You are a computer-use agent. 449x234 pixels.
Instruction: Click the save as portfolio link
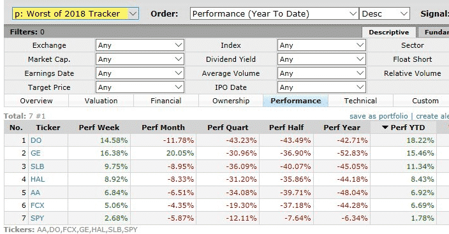379,116
